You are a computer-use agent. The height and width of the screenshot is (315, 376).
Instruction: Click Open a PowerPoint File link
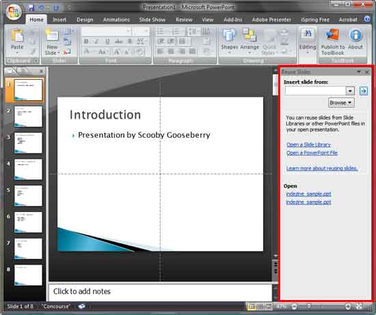click(312, 153)
